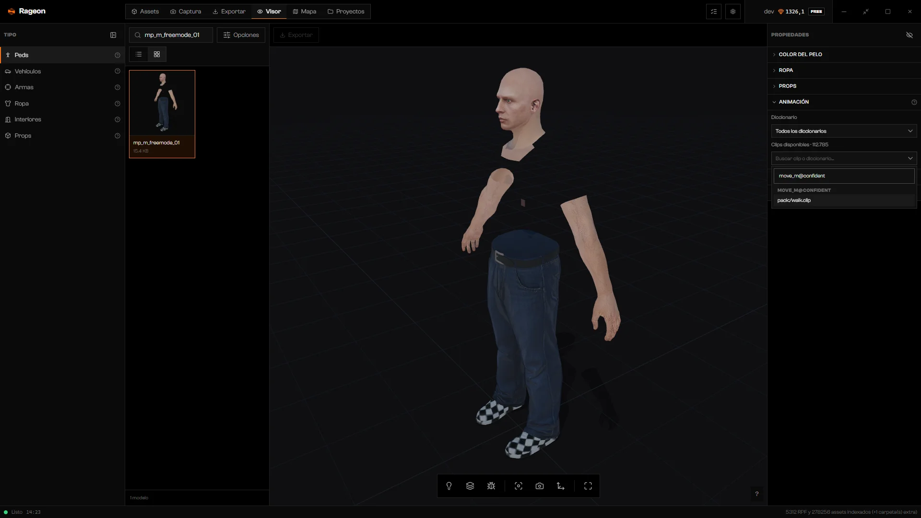The width and height of the screenshot is (921, 518).
Task: Open the Exportar tab in top navigation
Action: (x=229, y=12)
